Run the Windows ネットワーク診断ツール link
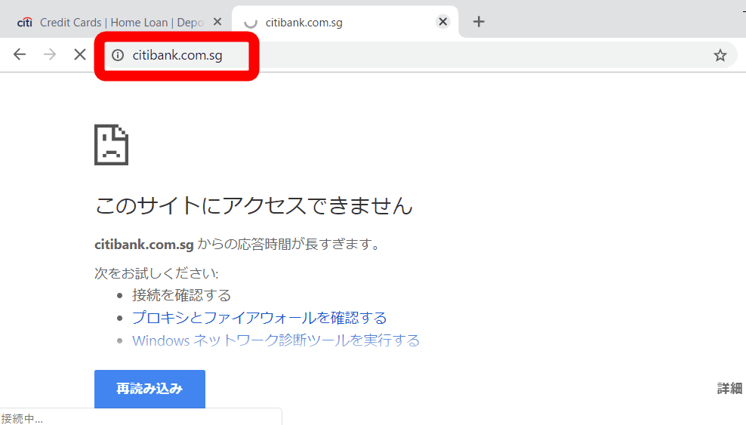746x425 pixels. tap(276, 340)
